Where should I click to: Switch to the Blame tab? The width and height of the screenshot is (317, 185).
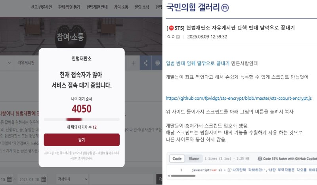(x=194, y=159)
